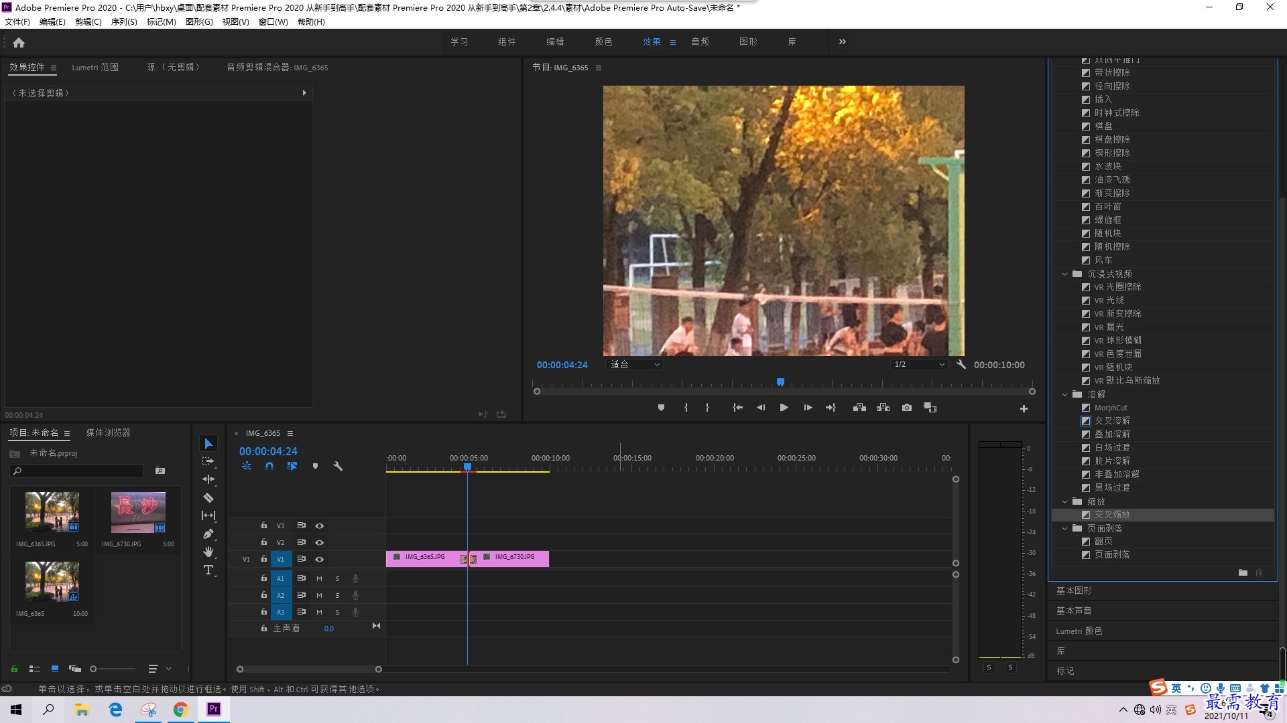Screen dimensions: 1287x723
Task: Select the Hand tool
Action: click(208, 552)
